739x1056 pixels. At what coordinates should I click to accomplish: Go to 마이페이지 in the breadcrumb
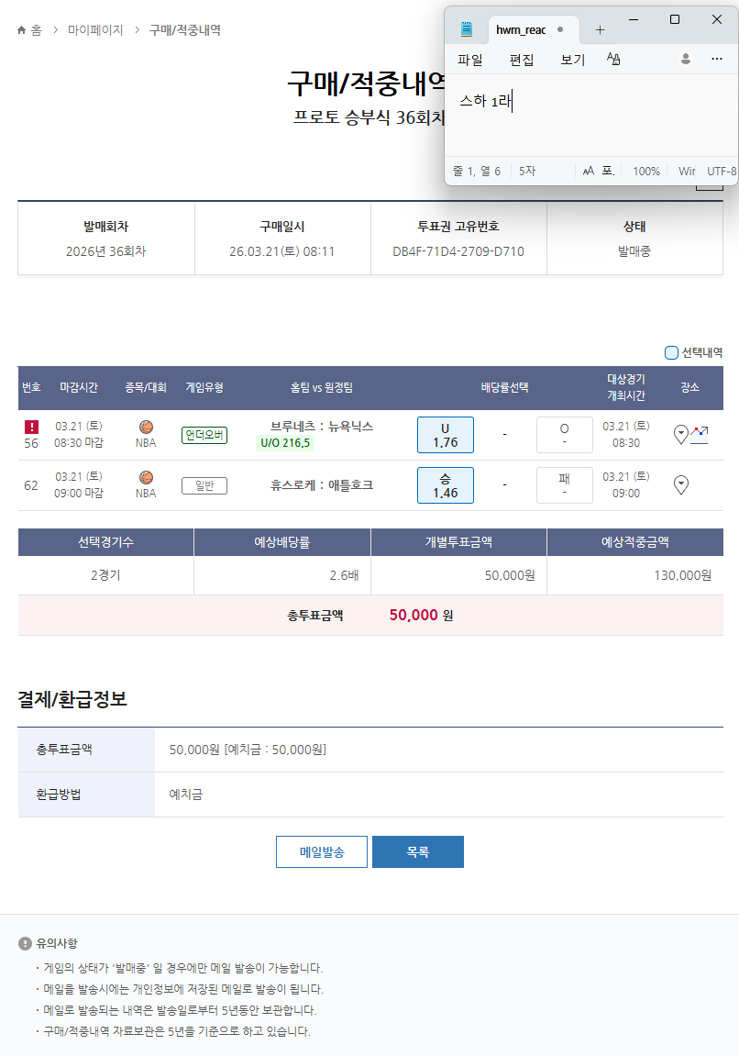(x=95, y=30)
